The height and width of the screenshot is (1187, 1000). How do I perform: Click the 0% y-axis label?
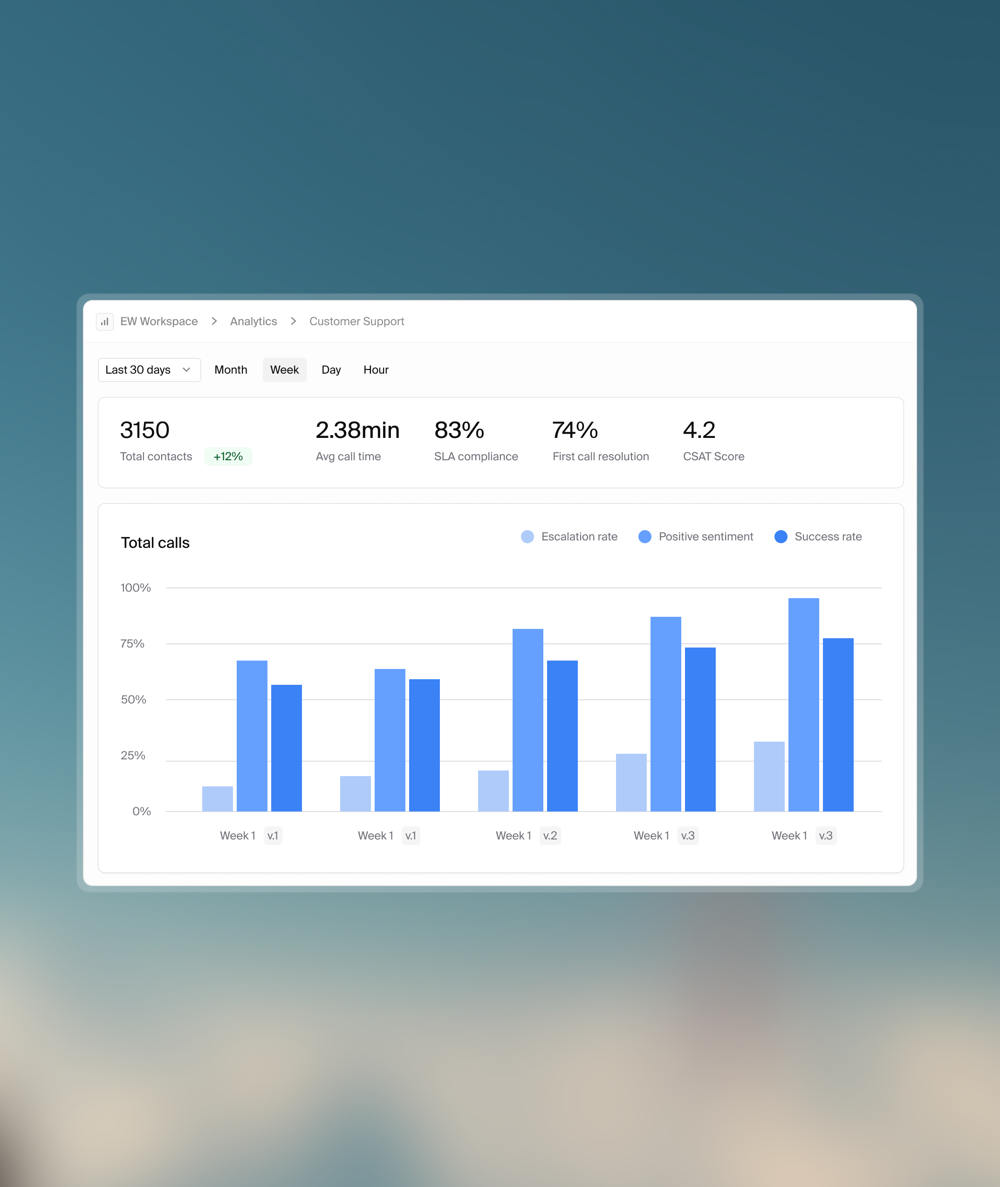click(141, 812)
